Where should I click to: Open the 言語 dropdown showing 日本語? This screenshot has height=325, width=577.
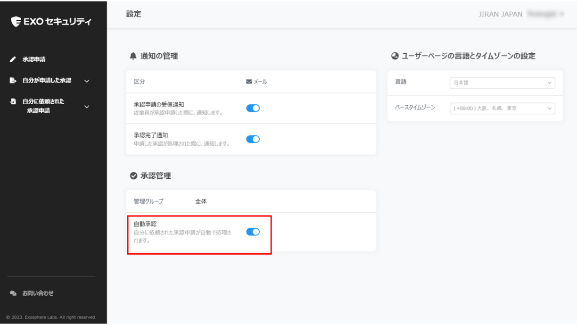502,83
